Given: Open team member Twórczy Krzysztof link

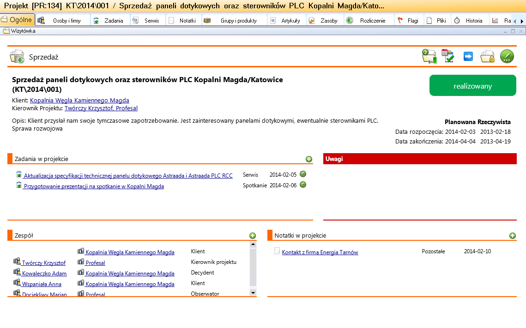Looking at the screenshot, I should point(43,263).
